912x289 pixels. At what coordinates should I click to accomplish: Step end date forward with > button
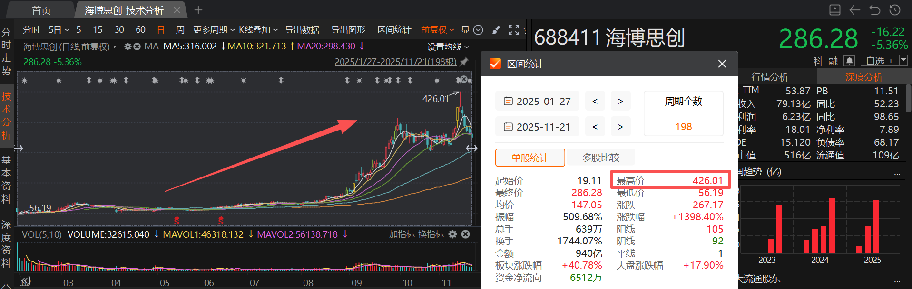(620, 127)
